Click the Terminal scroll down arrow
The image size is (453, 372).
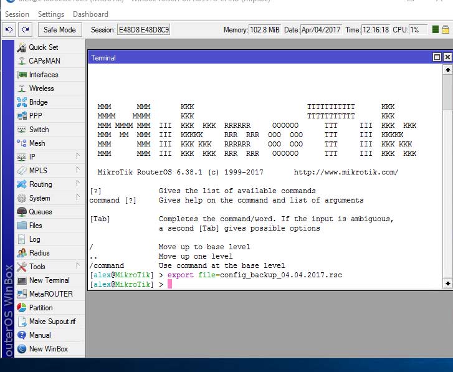click(x=447, y=284)
